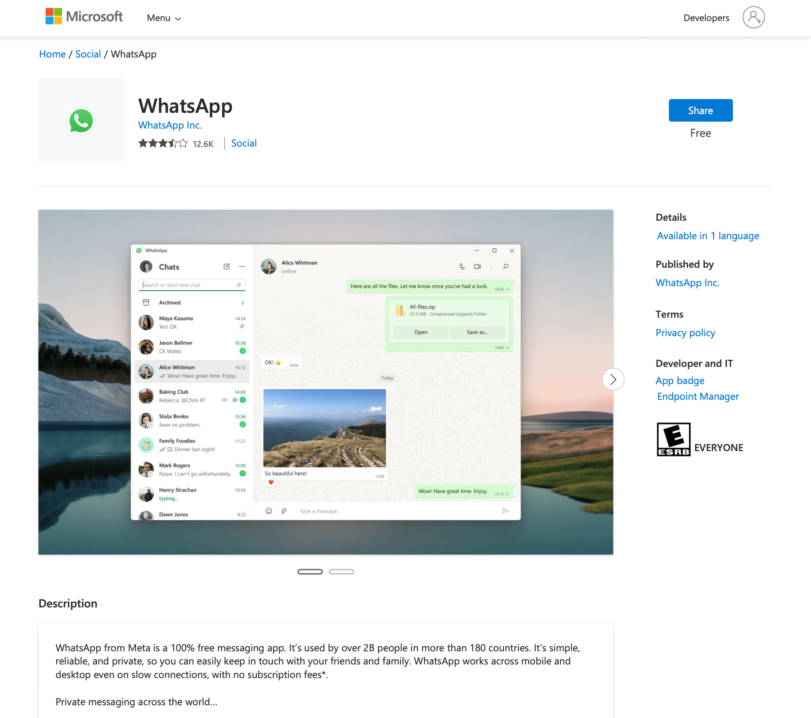Select the new chat pencil icon
Image resolution: width=811 pixels, height=718 pixels.
[226, 266]
